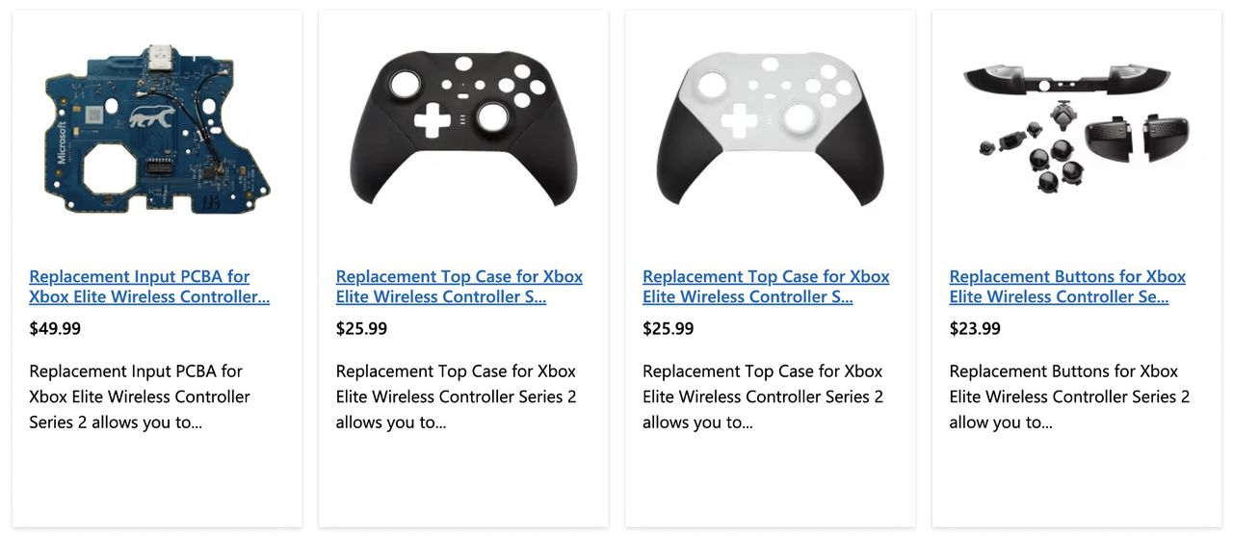Open the Replacement Input PCBA product link

(149, 287)
